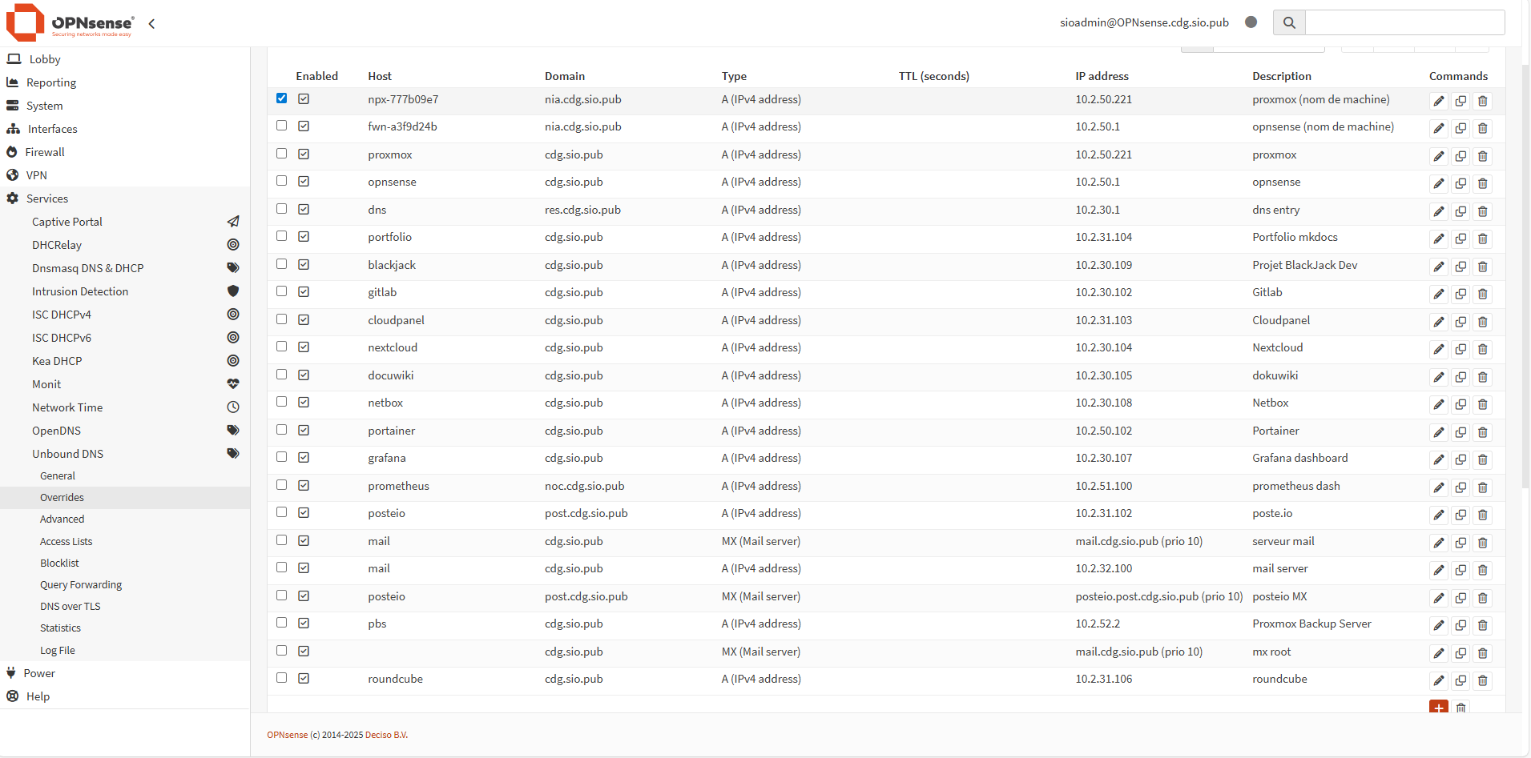Select the checkbox for the grafana row
The height and width of the screenshot is (758, 1531).
(281, 456)
